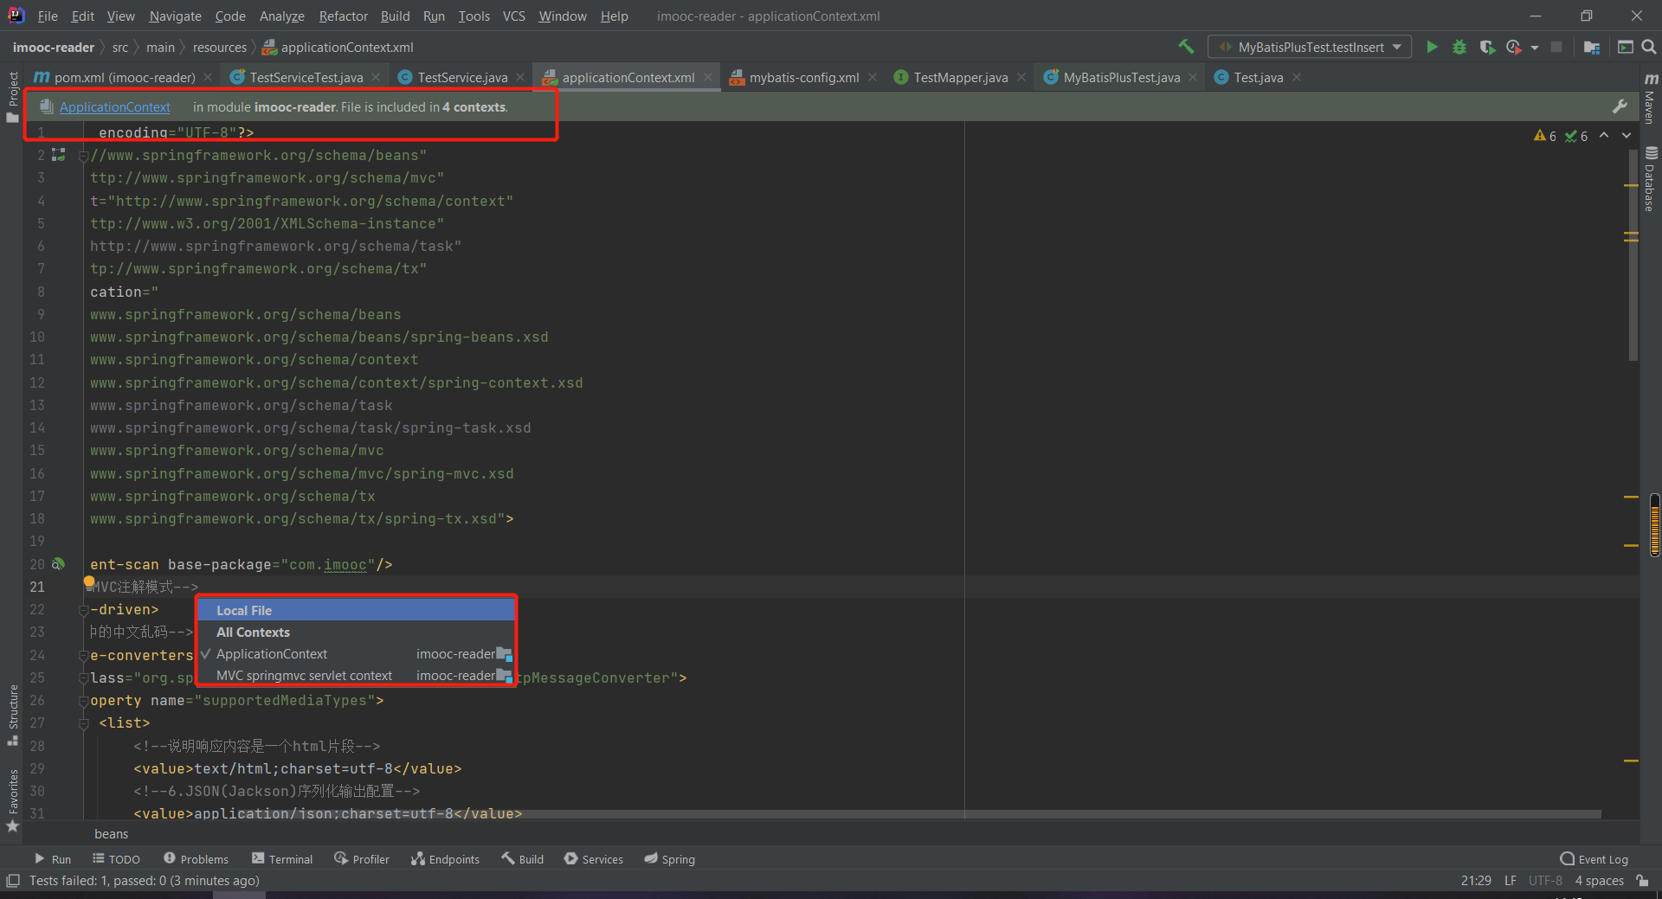Toggle the tool window bar button in bottom-left corner
The image size is (1662, 899).
click(13, 881)
